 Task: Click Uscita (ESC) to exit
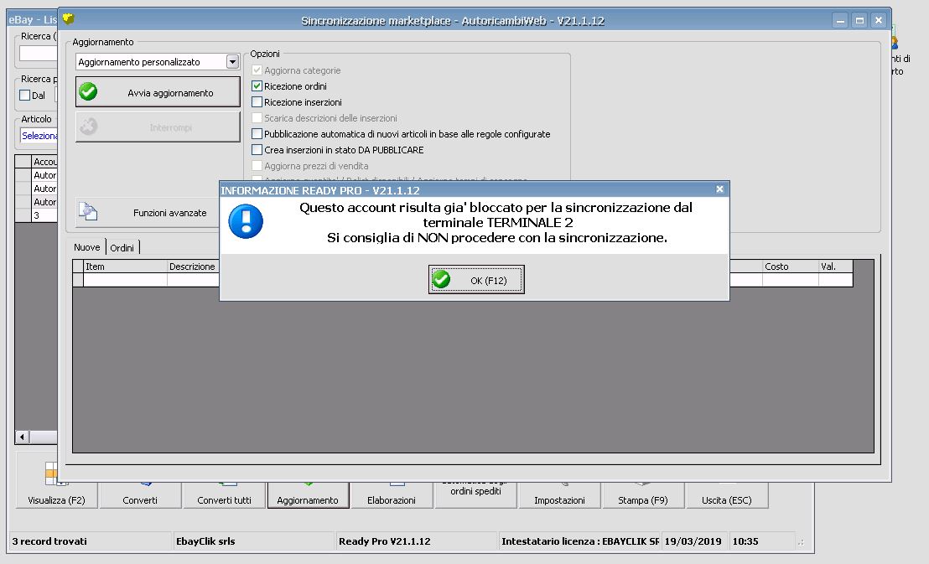pyautogui.click(x=726, y=495)
